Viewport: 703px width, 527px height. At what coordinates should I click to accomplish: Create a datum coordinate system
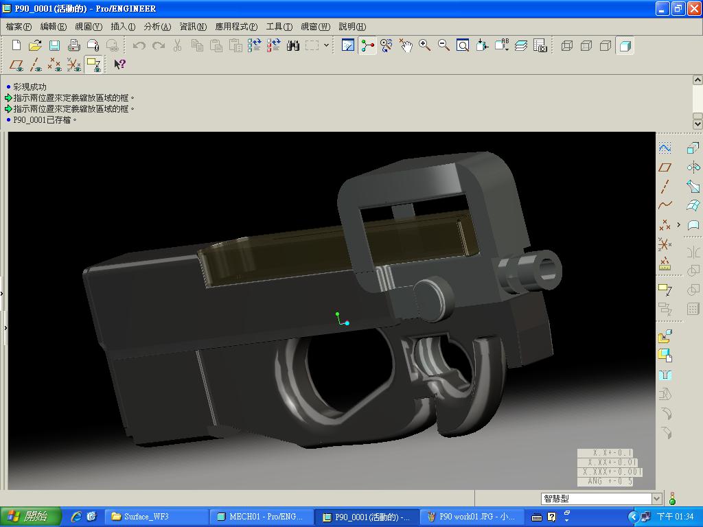point(665,244)
